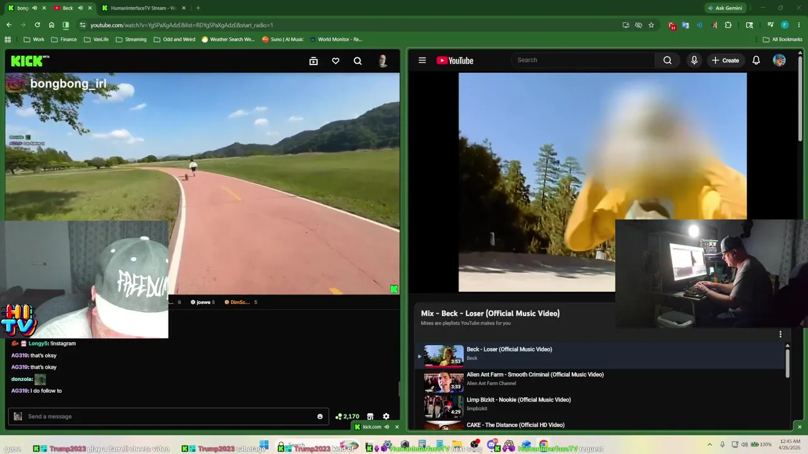Go to YouTube home via logo
808x454 pixels.
(x=454, y=61)
